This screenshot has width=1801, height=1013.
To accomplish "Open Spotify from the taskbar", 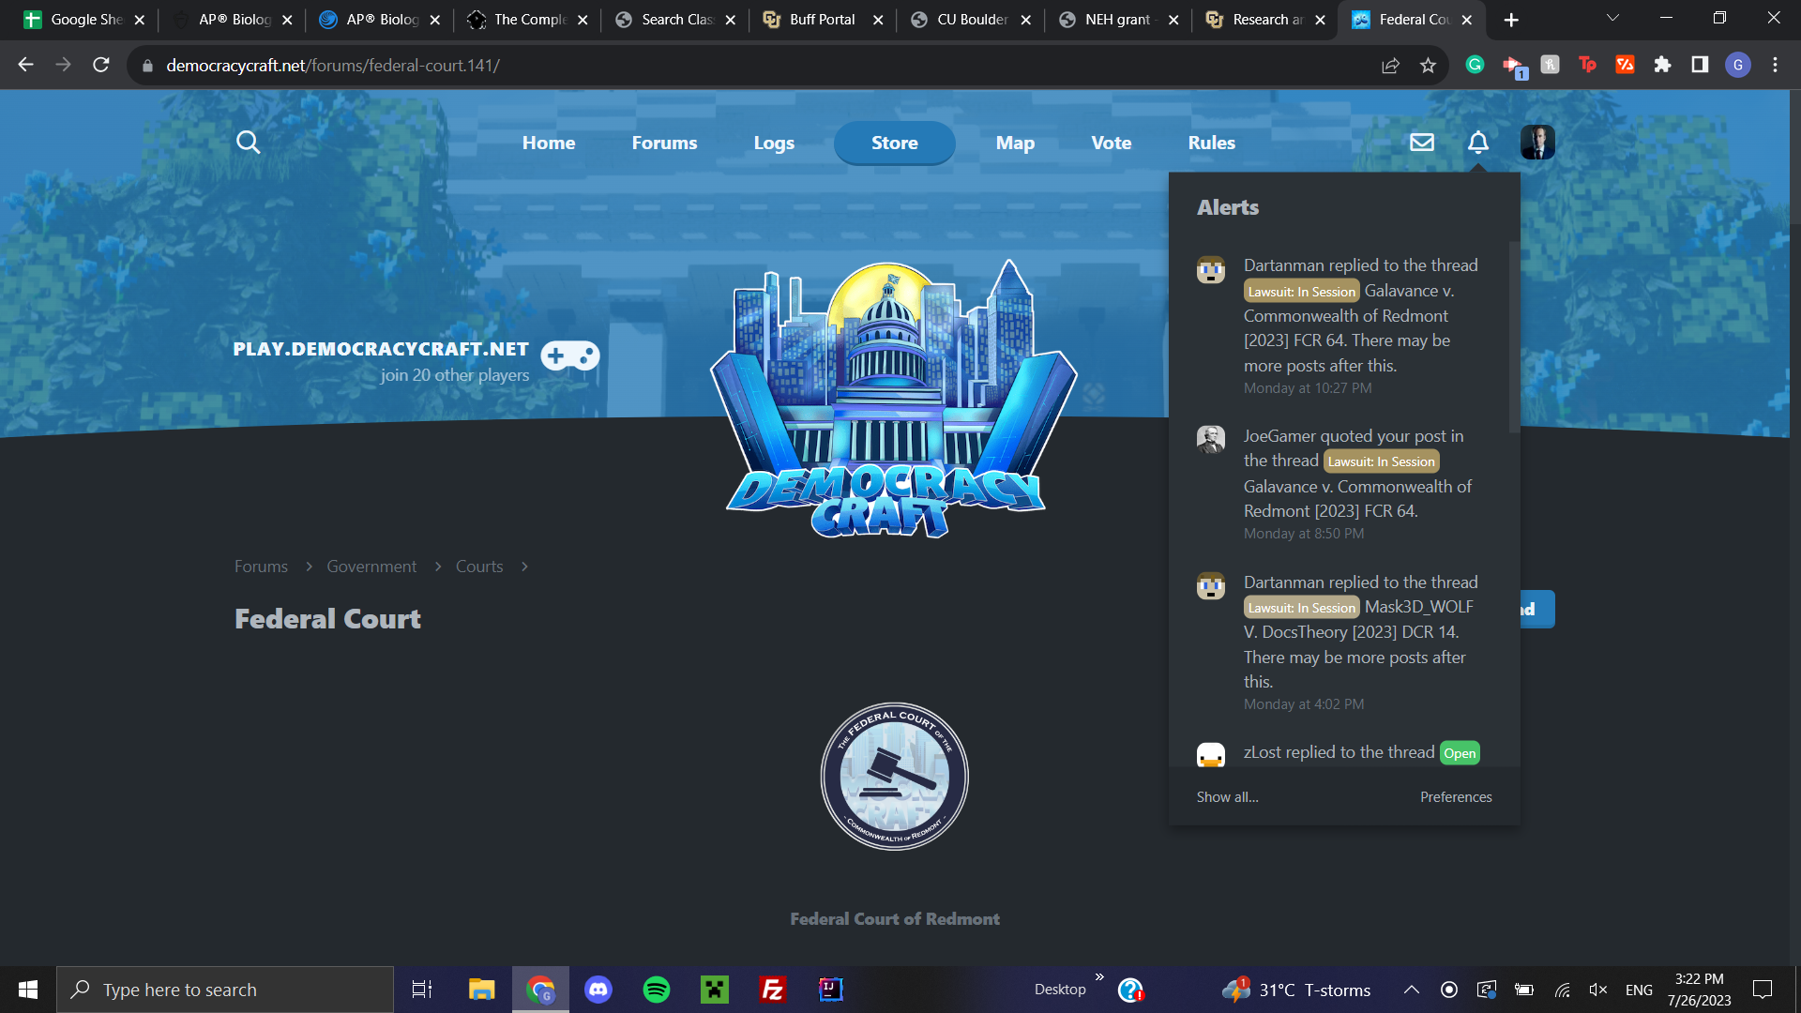I will tap(657, 990).
